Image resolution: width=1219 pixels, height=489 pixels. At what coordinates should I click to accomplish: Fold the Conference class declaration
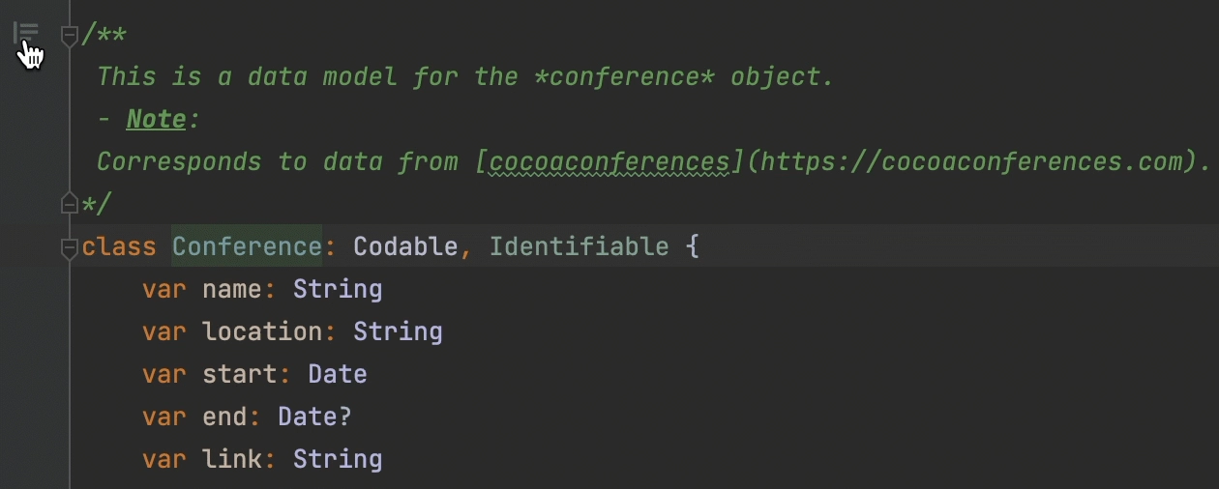click(x=69, y=247)
